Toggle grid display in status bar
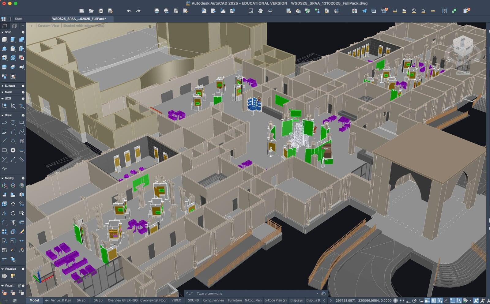 (396, 300)
